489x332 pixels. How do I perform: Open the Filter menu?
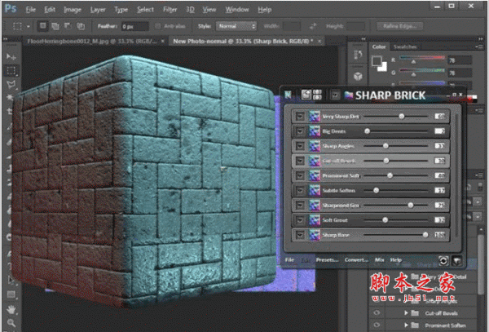(170, 10)
